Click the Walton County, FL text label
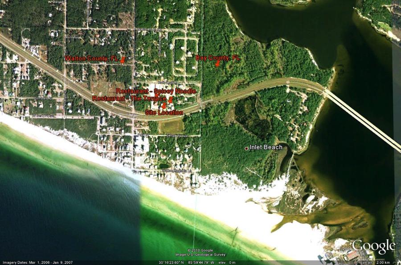 pyautogui.click(x=91, y=58)
